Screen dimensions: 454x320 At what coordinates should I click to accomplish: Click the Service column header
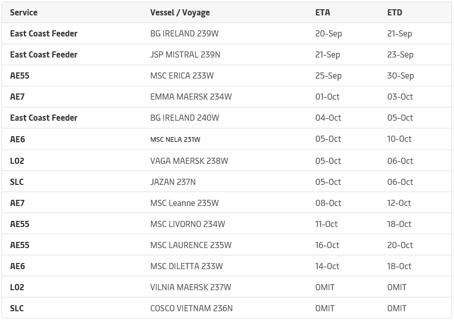24,13
